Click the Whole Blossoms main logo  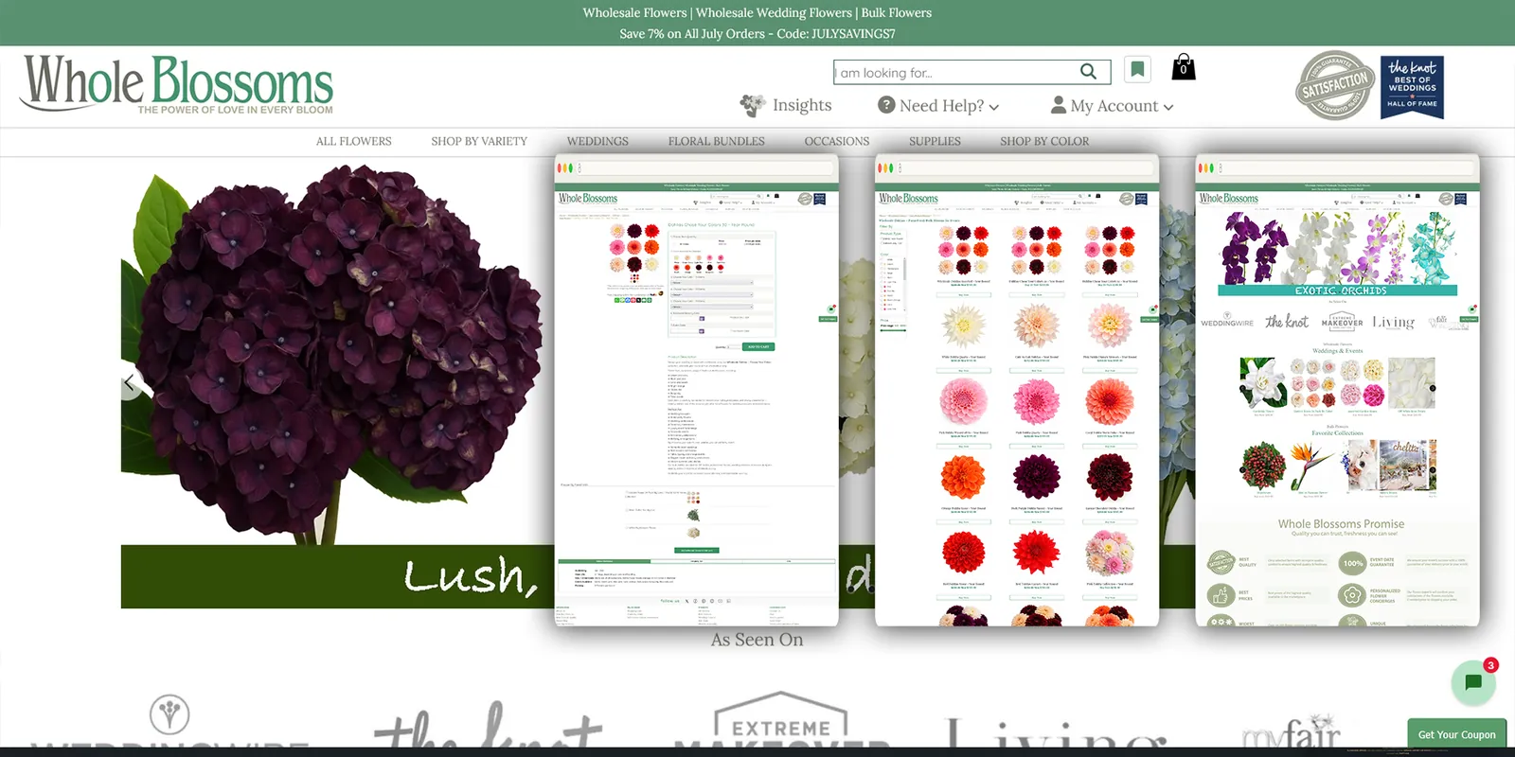click(177, 84)
